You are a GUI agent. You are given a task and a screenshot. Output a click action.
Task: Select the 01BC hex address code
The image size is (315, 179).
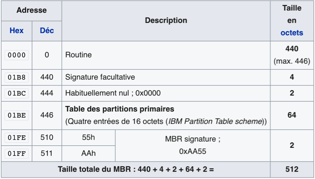pos(16,93)
